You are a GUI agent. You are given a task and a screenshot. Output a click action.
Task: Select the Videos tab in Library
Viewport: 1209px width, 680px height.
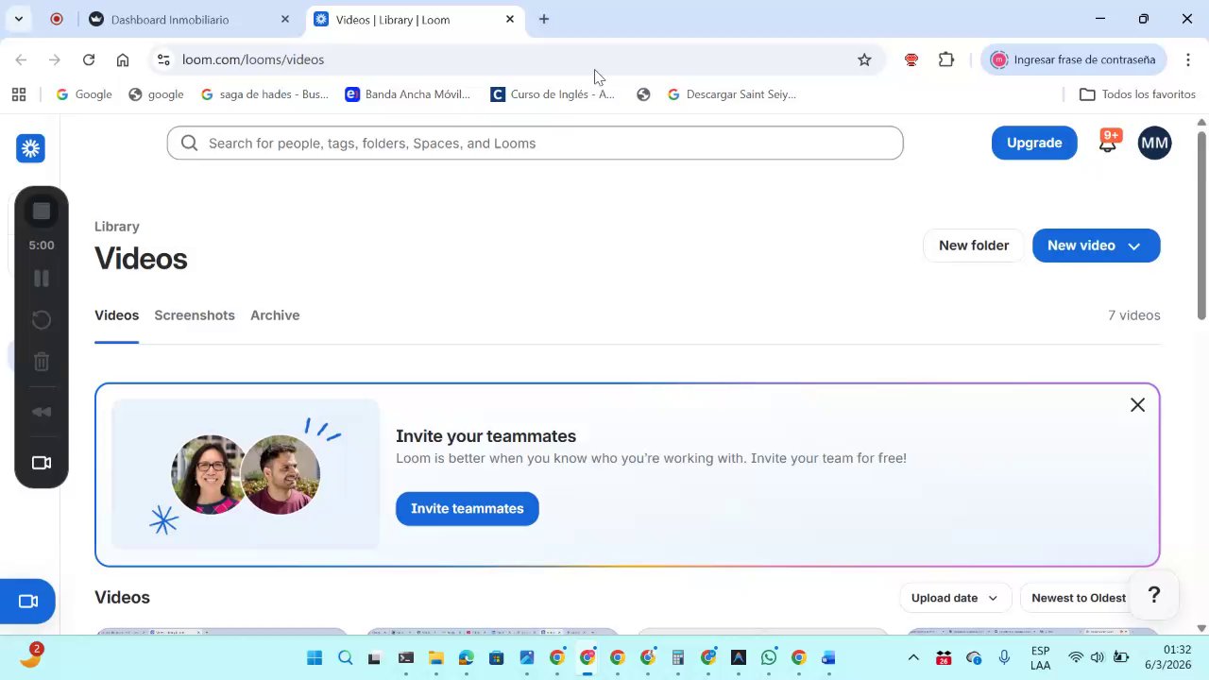[116, 315]
